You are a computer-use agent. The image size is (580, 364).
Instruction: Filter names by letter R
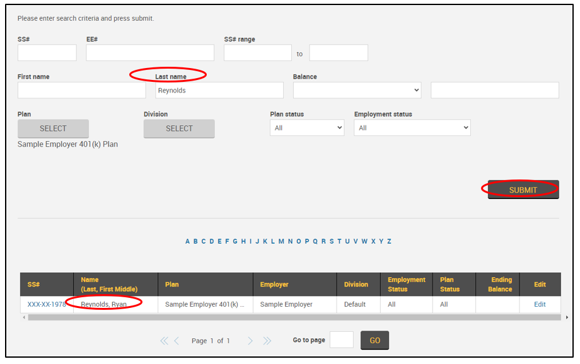323,241
